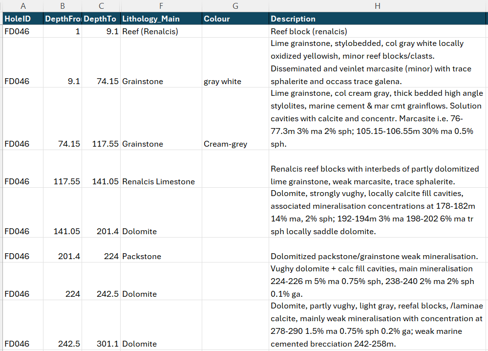Select FD046 cell in the Packstone row
Viewport: 488px width, 351px height.
[23, 250]
